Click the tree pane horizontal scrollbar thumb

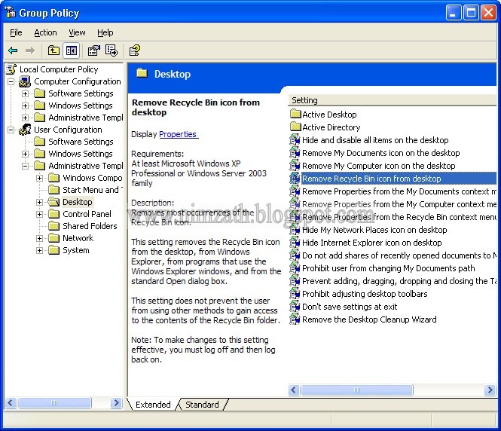[54, 402]
